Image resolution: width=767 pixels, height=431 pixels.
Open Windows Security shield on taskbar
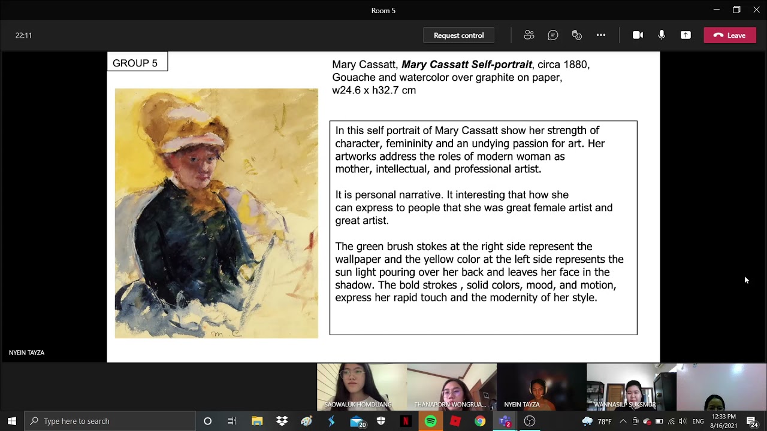tap(381, 421)
